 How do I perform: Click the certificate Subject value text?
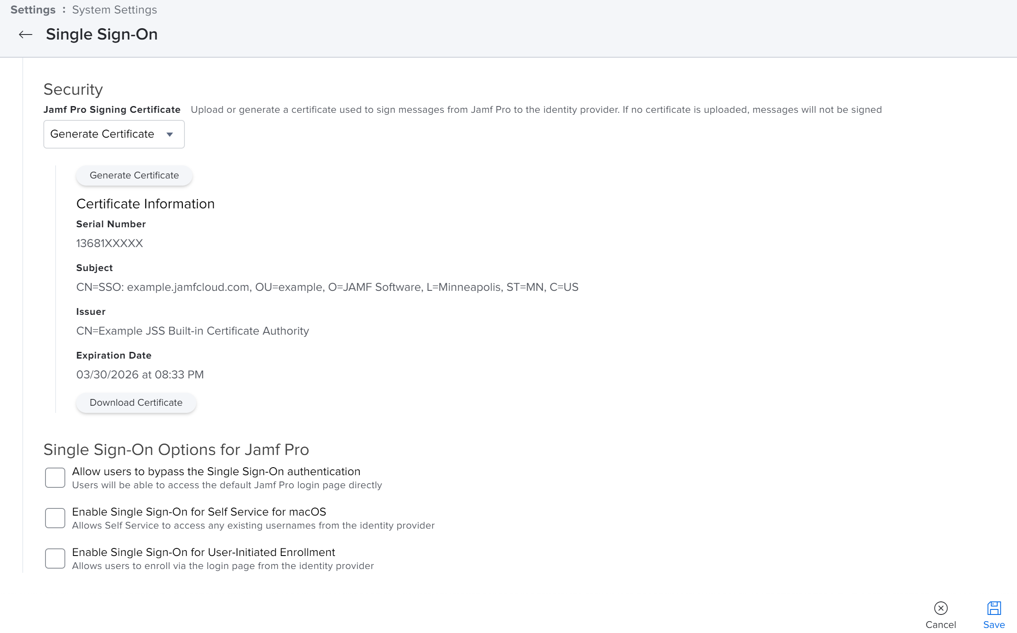pos(327,287)
